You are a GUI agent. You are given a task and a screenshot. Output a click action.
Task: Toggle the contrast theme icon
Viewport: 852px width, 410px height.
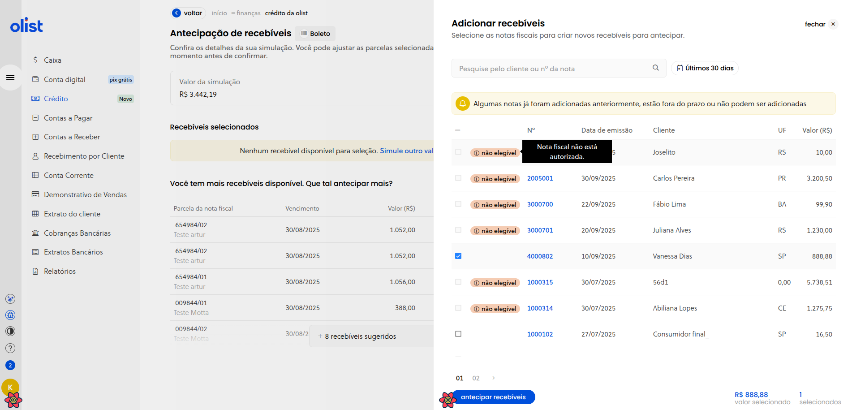tap(10, 331)
